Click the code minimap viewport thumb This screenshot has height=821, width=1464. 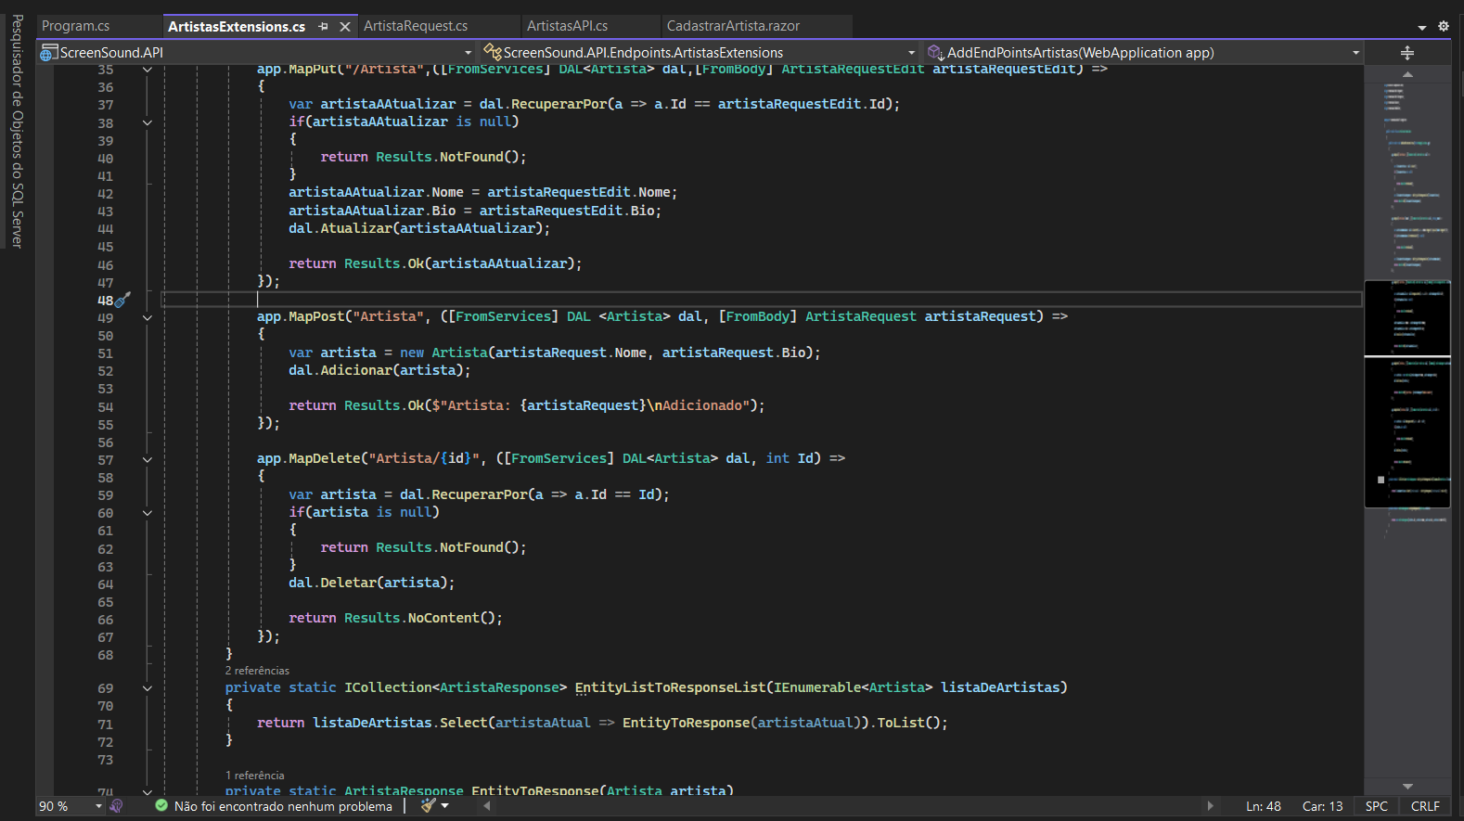click(1407, 394)
